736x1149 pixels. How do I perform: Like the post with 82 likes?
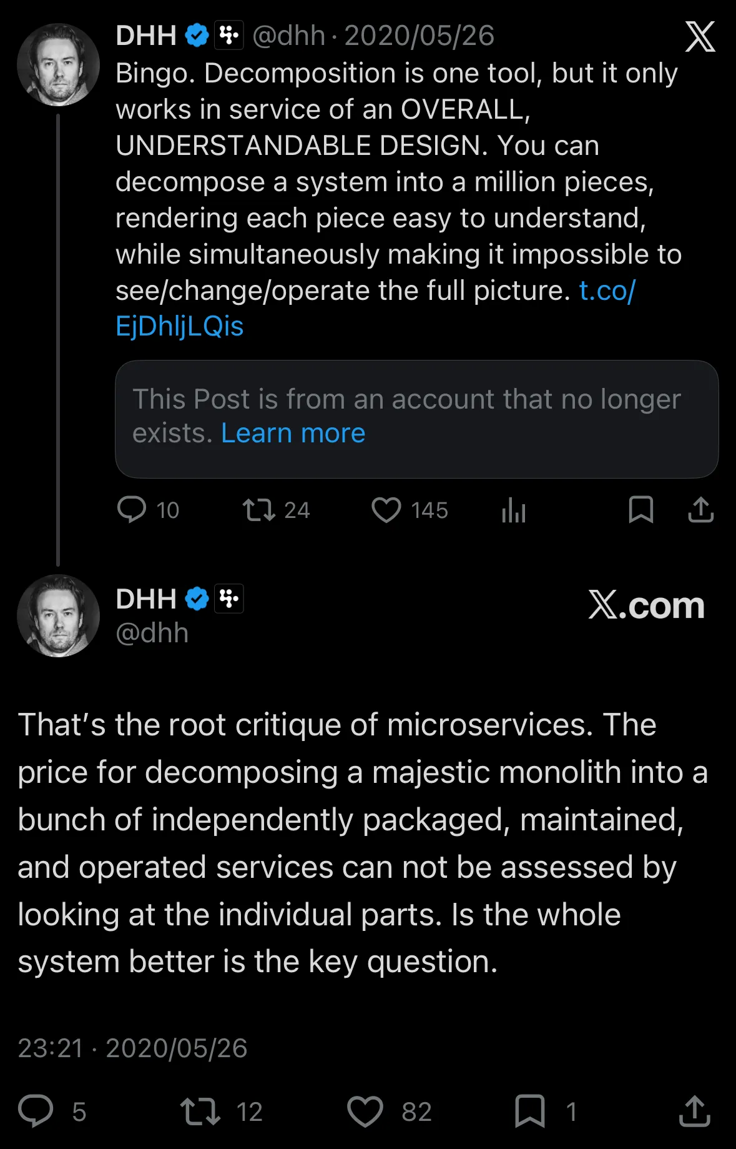pos(365,1111)
